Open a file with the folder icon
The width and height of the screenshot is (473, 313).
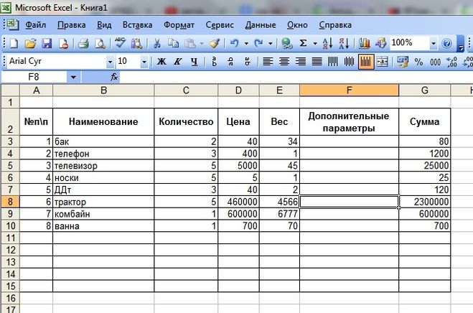pyautogui.click(x=30, y=44)
